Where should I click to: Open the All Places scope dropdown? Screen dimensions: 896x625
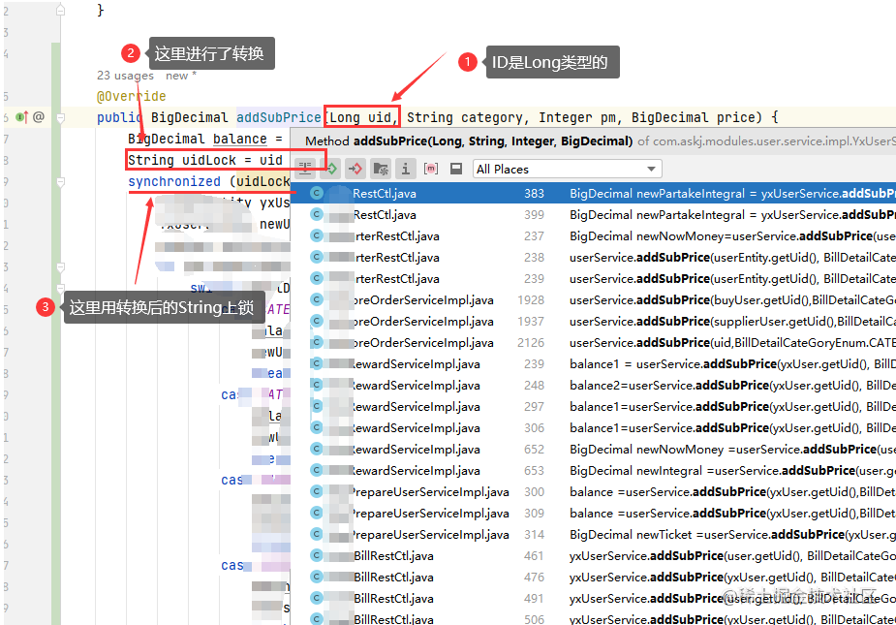568,170
